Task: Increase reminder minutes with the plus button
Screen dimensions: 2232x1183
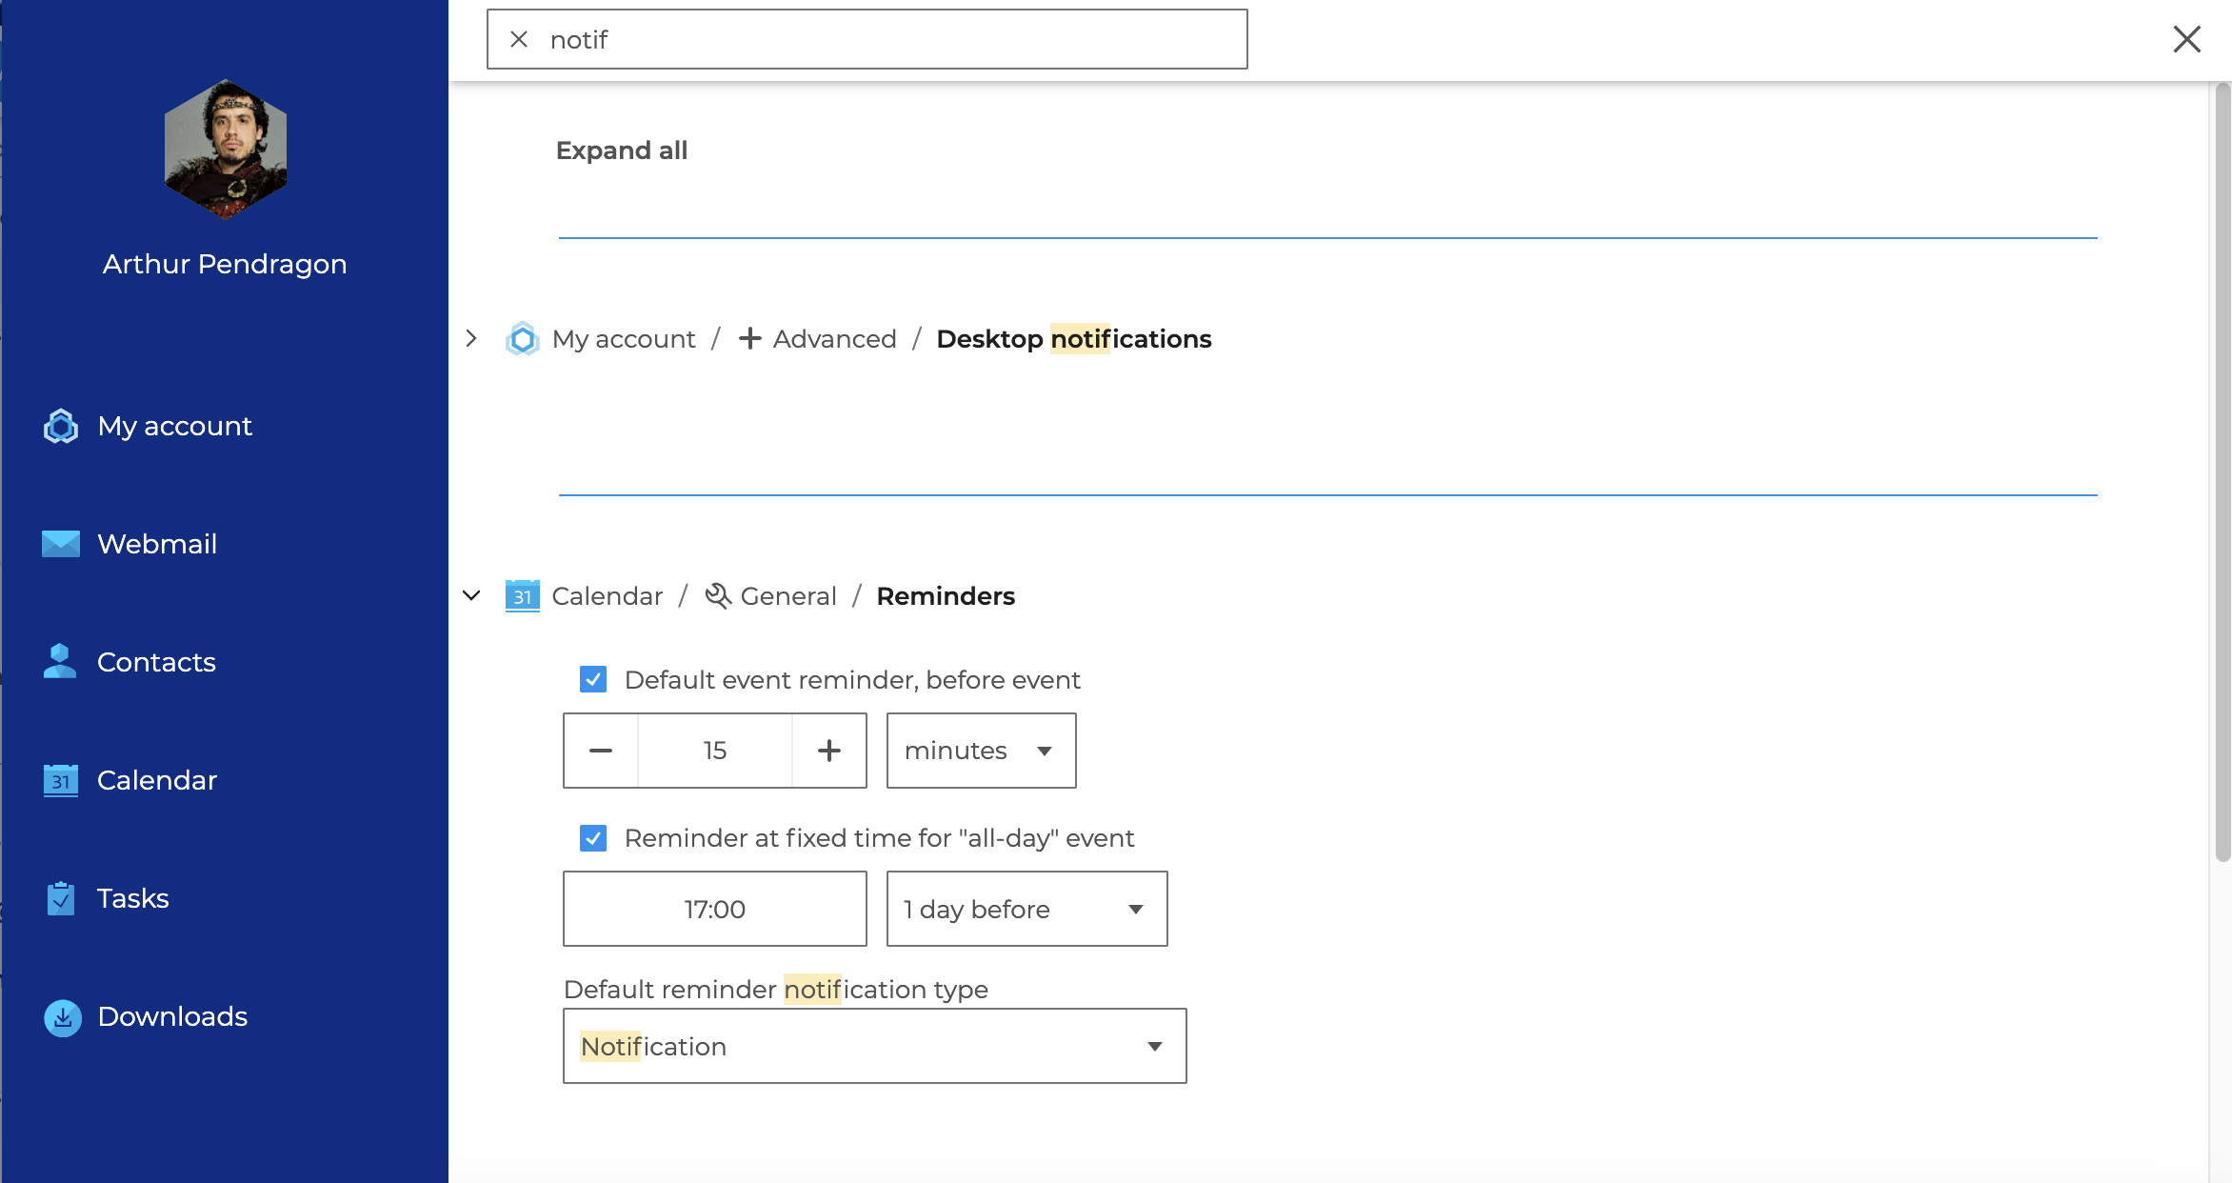Action: (x=829, y=751)
